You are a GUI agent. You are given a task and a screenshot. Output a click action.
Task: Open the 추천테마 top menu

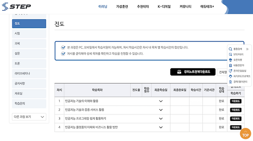143,7
